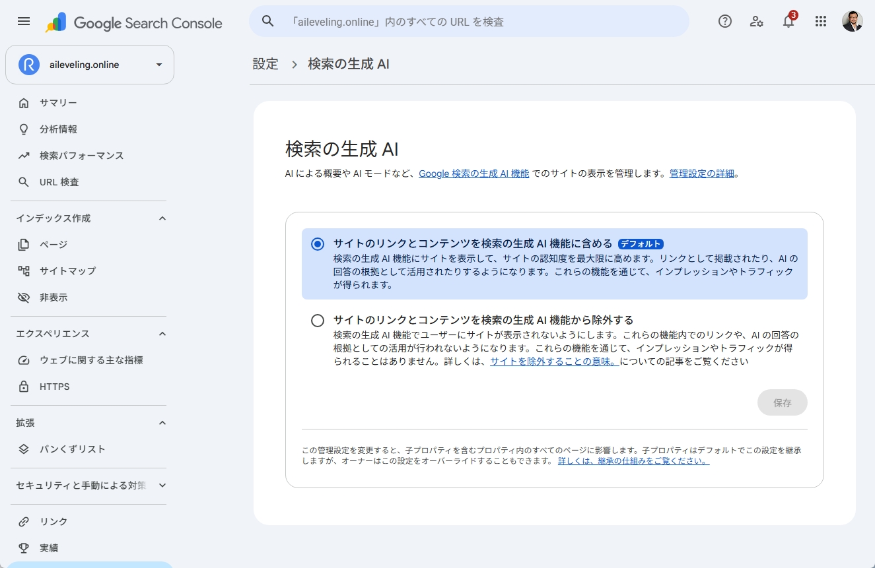Open the Google 検索の生成 AI 機能 link

[474, 174]
